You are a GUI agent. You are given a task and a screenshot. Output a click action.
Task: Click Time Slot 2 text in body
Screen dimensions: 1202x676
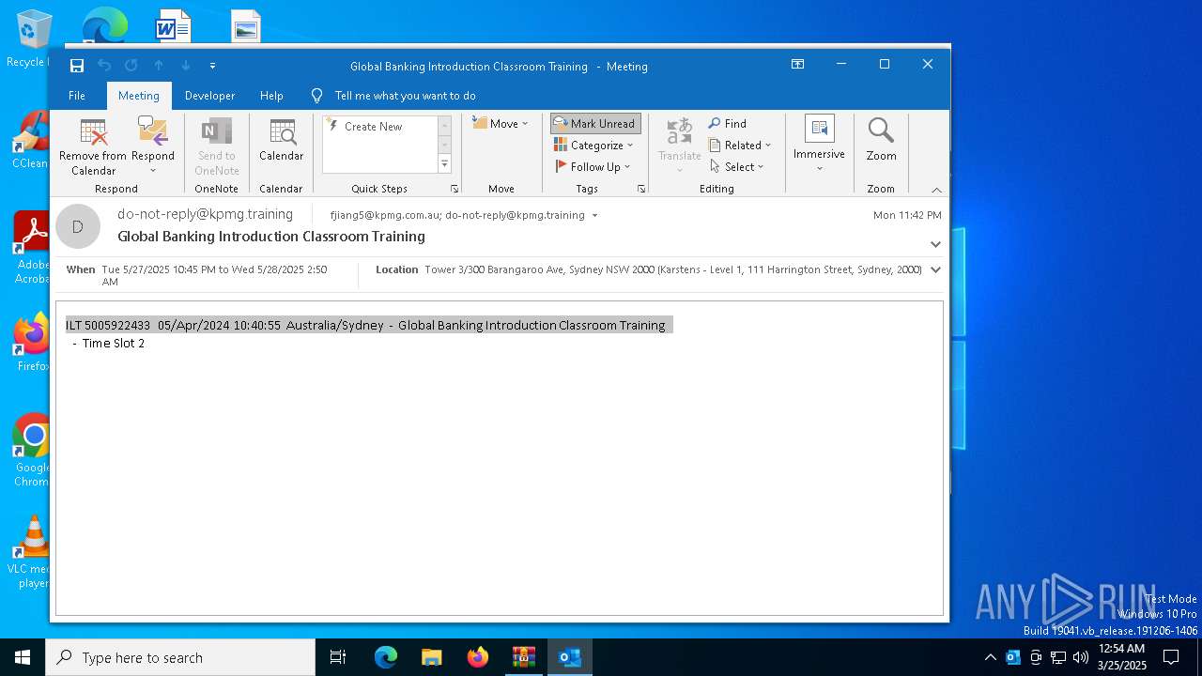pyautogui.click(x=114, y=343)
